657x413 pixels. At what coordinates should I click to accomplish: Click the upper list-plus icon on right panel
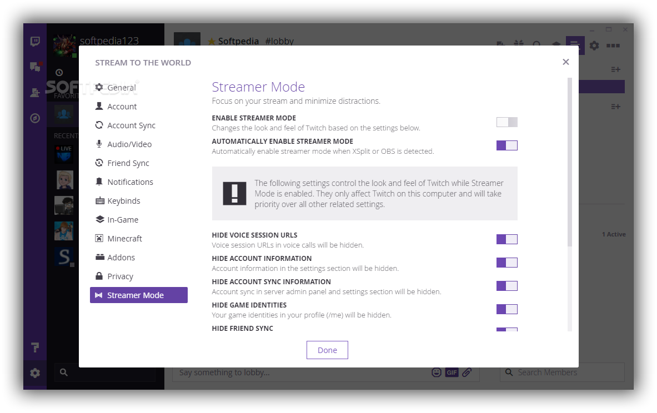point(615,69)
